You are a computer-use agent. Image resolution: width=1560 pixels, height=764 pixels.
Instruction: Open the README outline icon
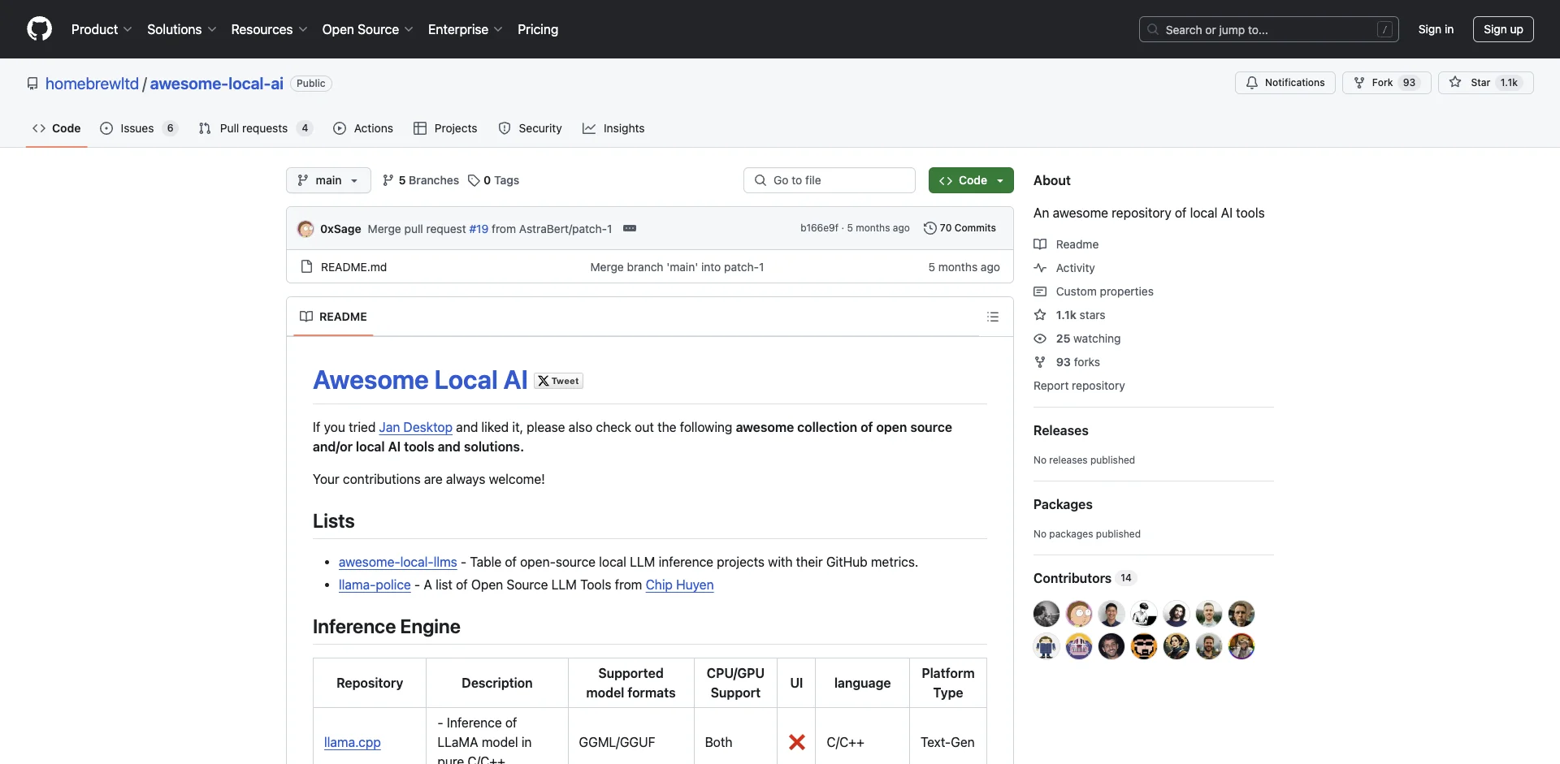993,317
